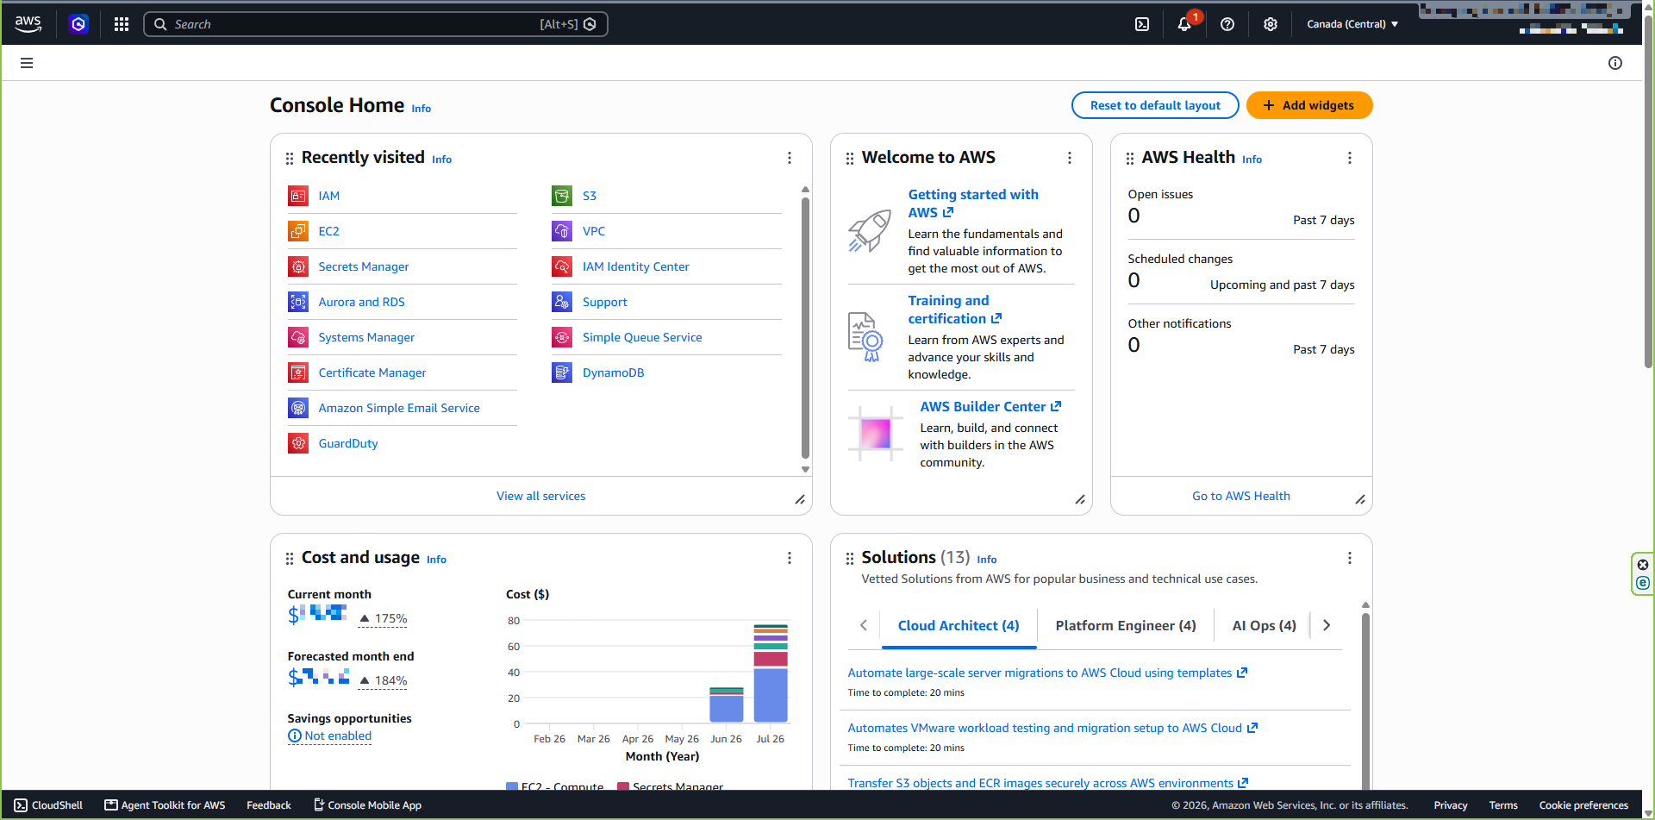Open CloudShell from the footer bar

48,805
